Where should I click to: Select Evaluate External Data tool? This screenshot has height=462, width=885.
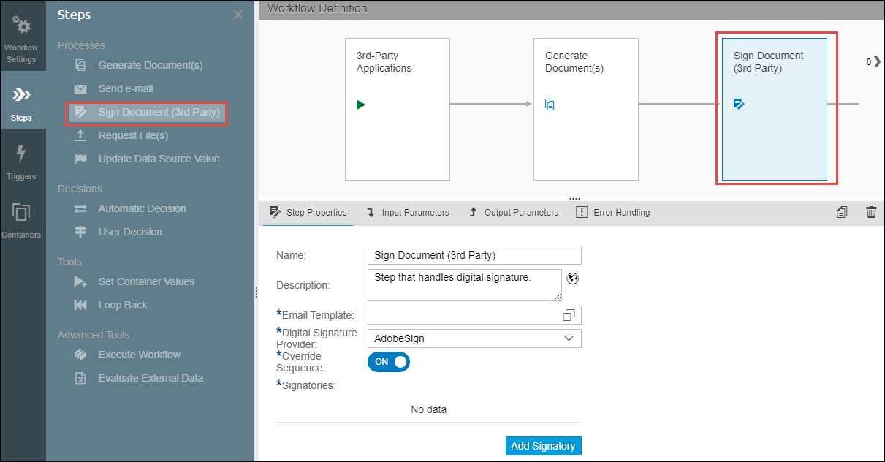[151, 378]
